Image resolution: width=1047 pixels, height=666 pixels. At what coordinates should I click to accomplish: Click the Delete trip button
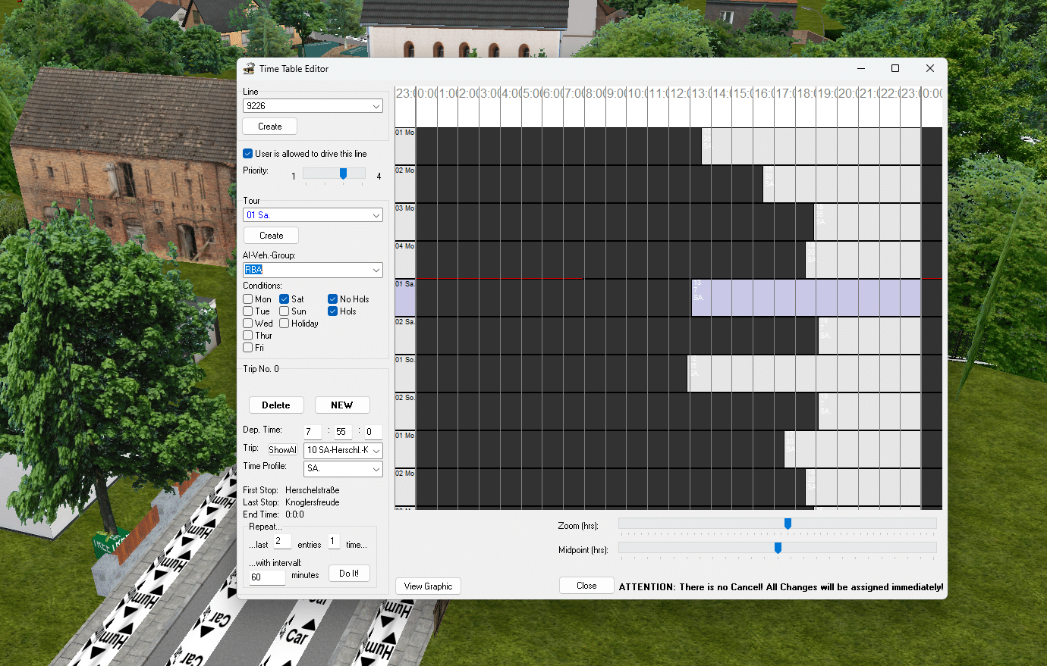[276, 405]
